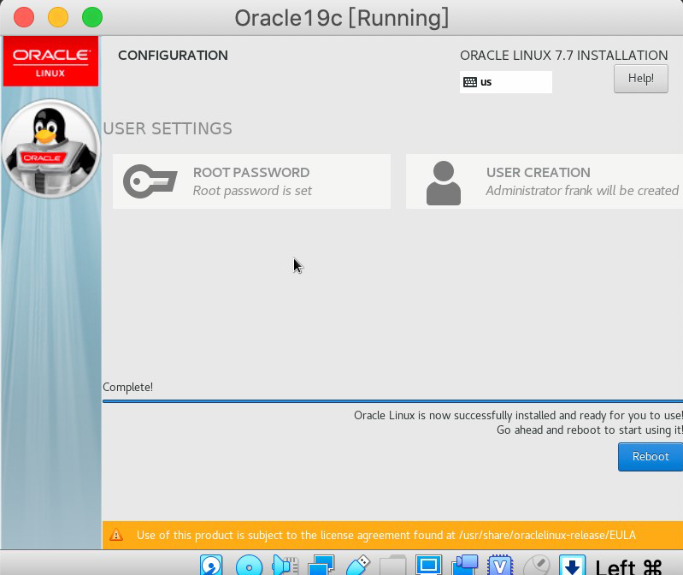Click the shared folders status icon
The width and height of the screenshot is (683, 575).
(x=393, y=566)
